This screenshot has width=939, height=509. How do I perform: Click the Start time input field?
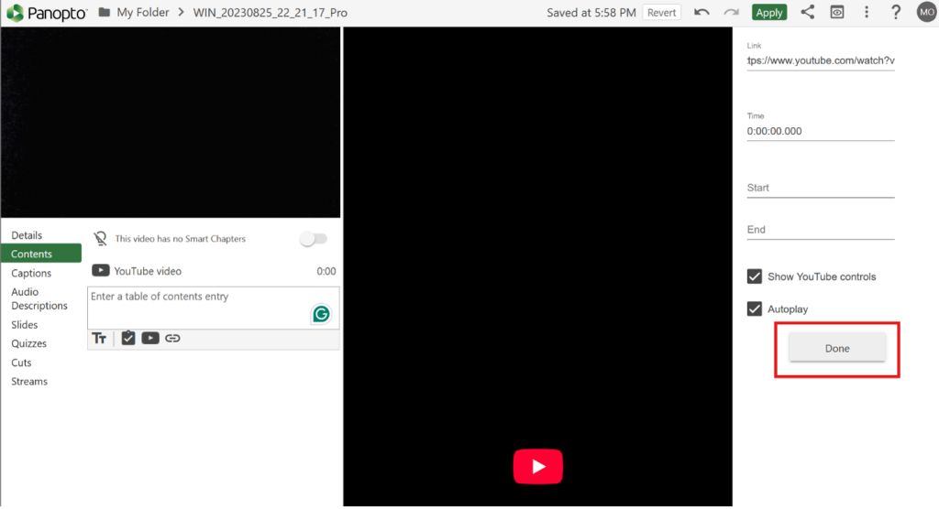tap(820, 188)
